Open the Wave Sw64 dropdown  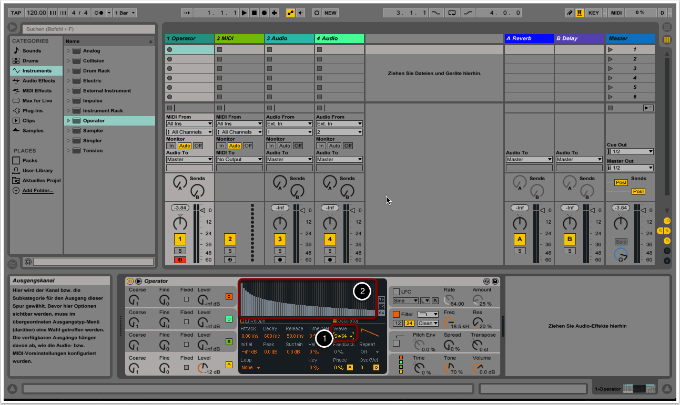click(x=343, y=336)
